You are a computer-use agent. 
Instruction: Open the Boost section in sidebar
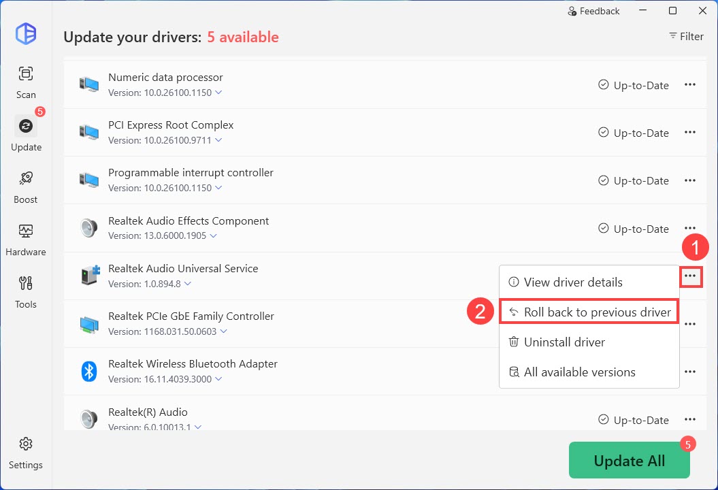click(26, 187)
